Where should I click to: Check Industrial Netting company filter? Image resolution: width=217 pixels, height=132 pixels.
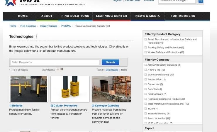[145, 114]
